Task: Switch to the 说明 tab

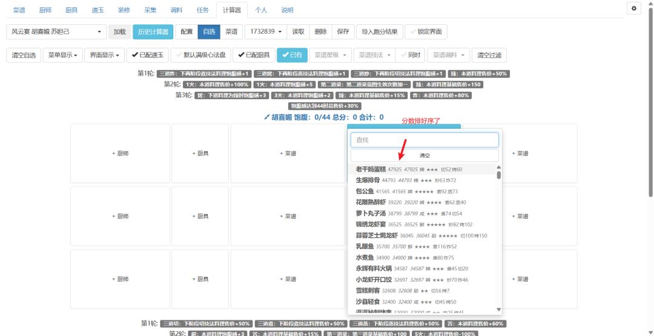Action: tap(288, 10)
